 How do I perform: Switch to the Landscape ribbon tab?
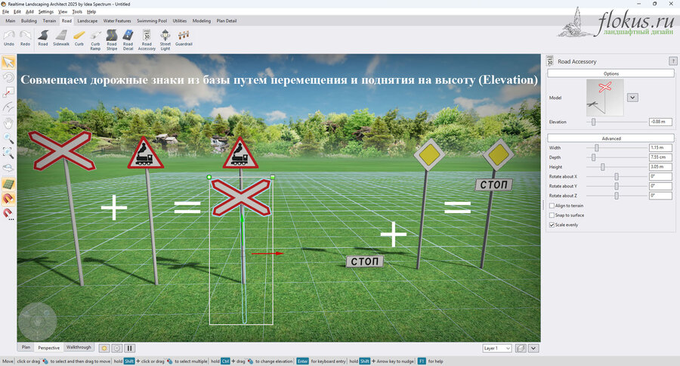tap(87, 21)
